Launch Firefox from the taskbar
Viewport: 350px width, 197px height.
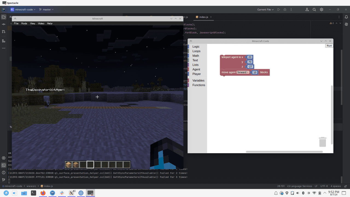[43, 193]
